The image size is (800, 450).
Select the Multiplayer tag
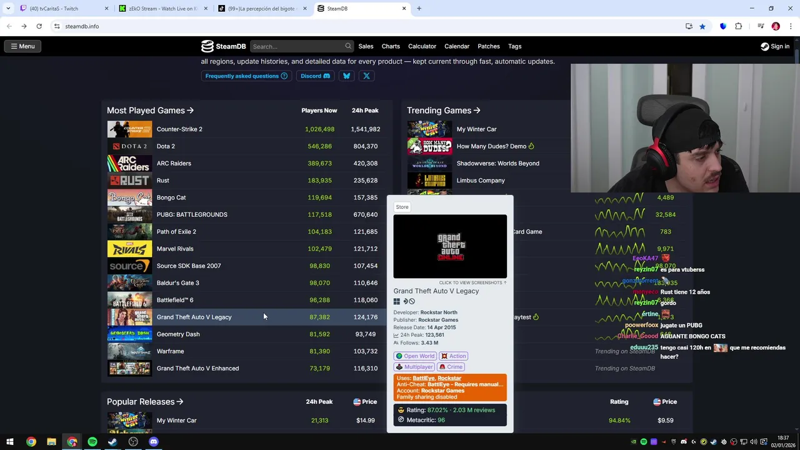(x=414, y=367)
